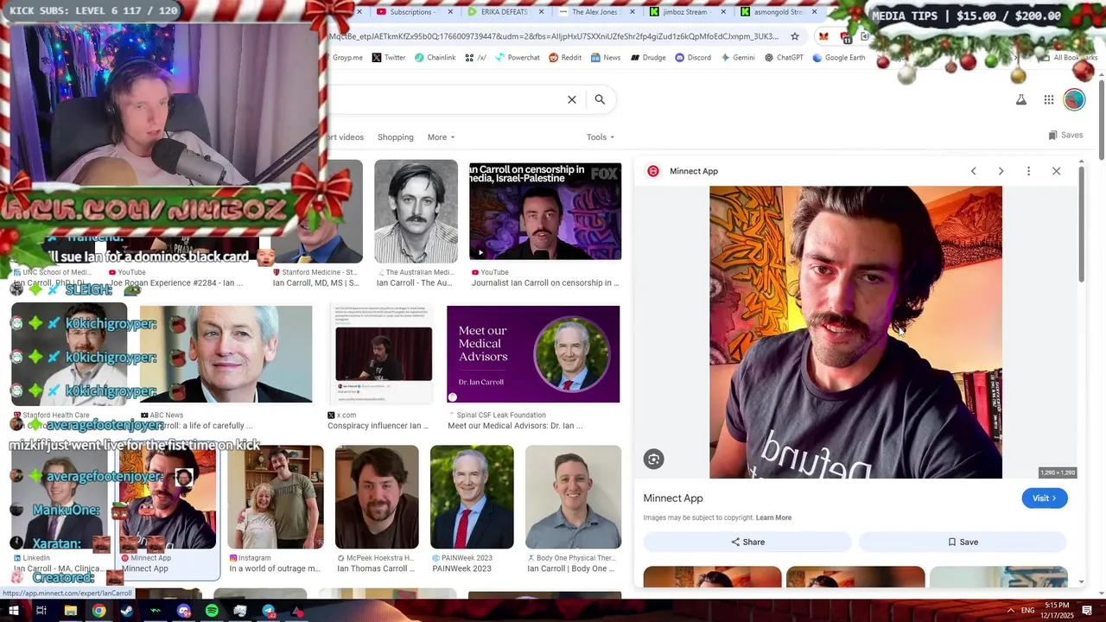Bookmark this page with the star icon

[x=795, y=36]
